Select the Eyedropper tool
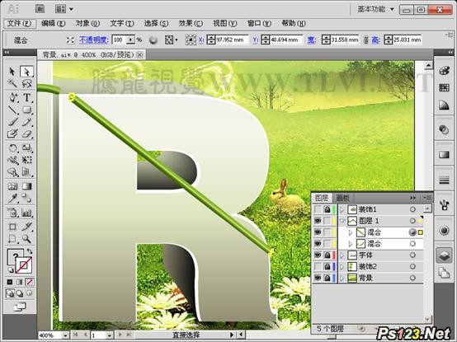 (12, 199)
